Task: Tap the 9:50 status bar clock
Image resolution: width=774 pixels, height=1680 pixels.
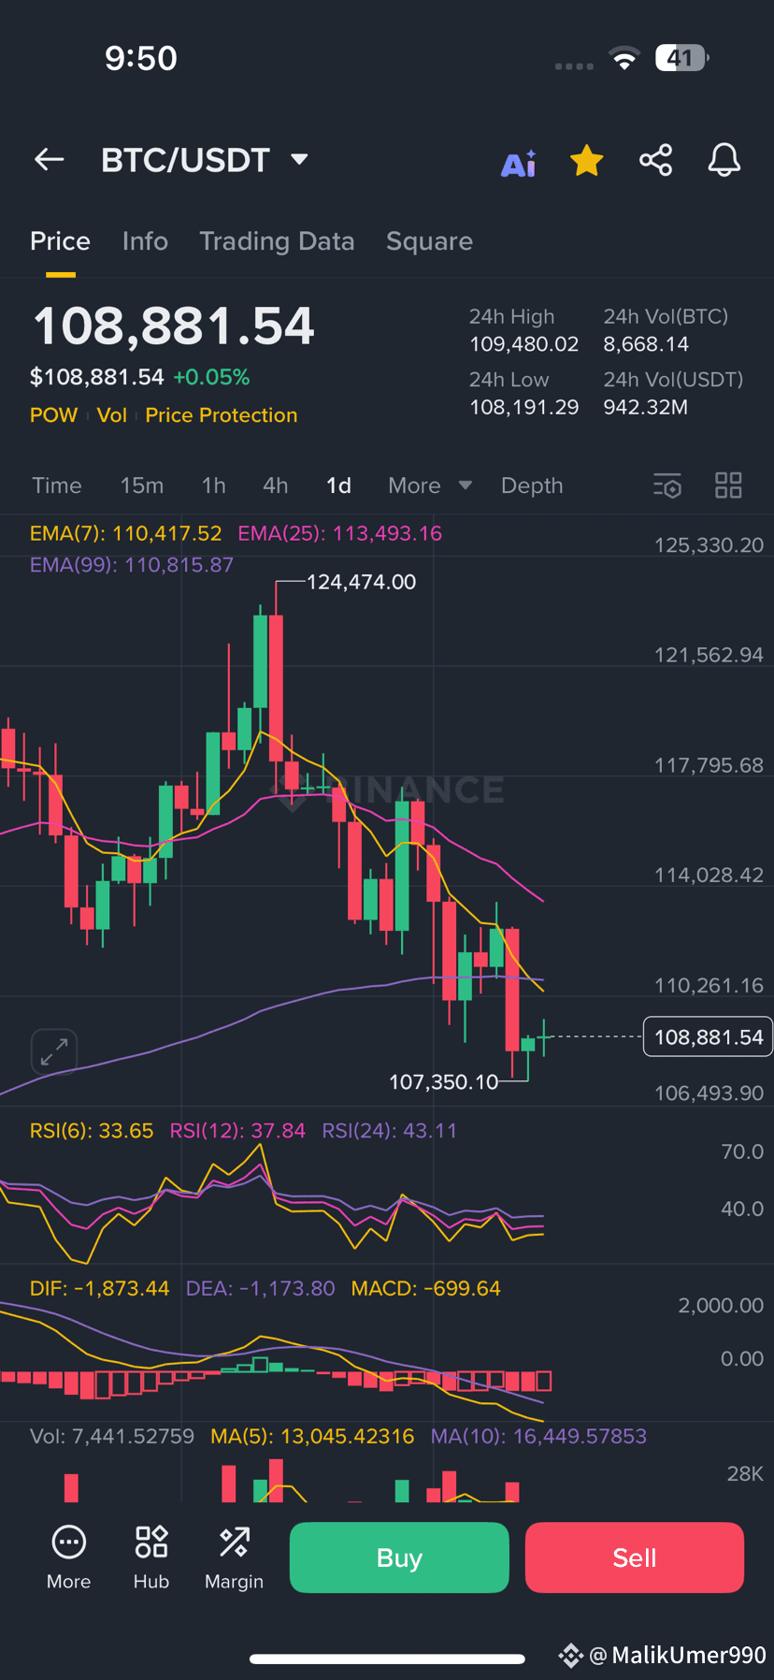Action: (140, 58)
